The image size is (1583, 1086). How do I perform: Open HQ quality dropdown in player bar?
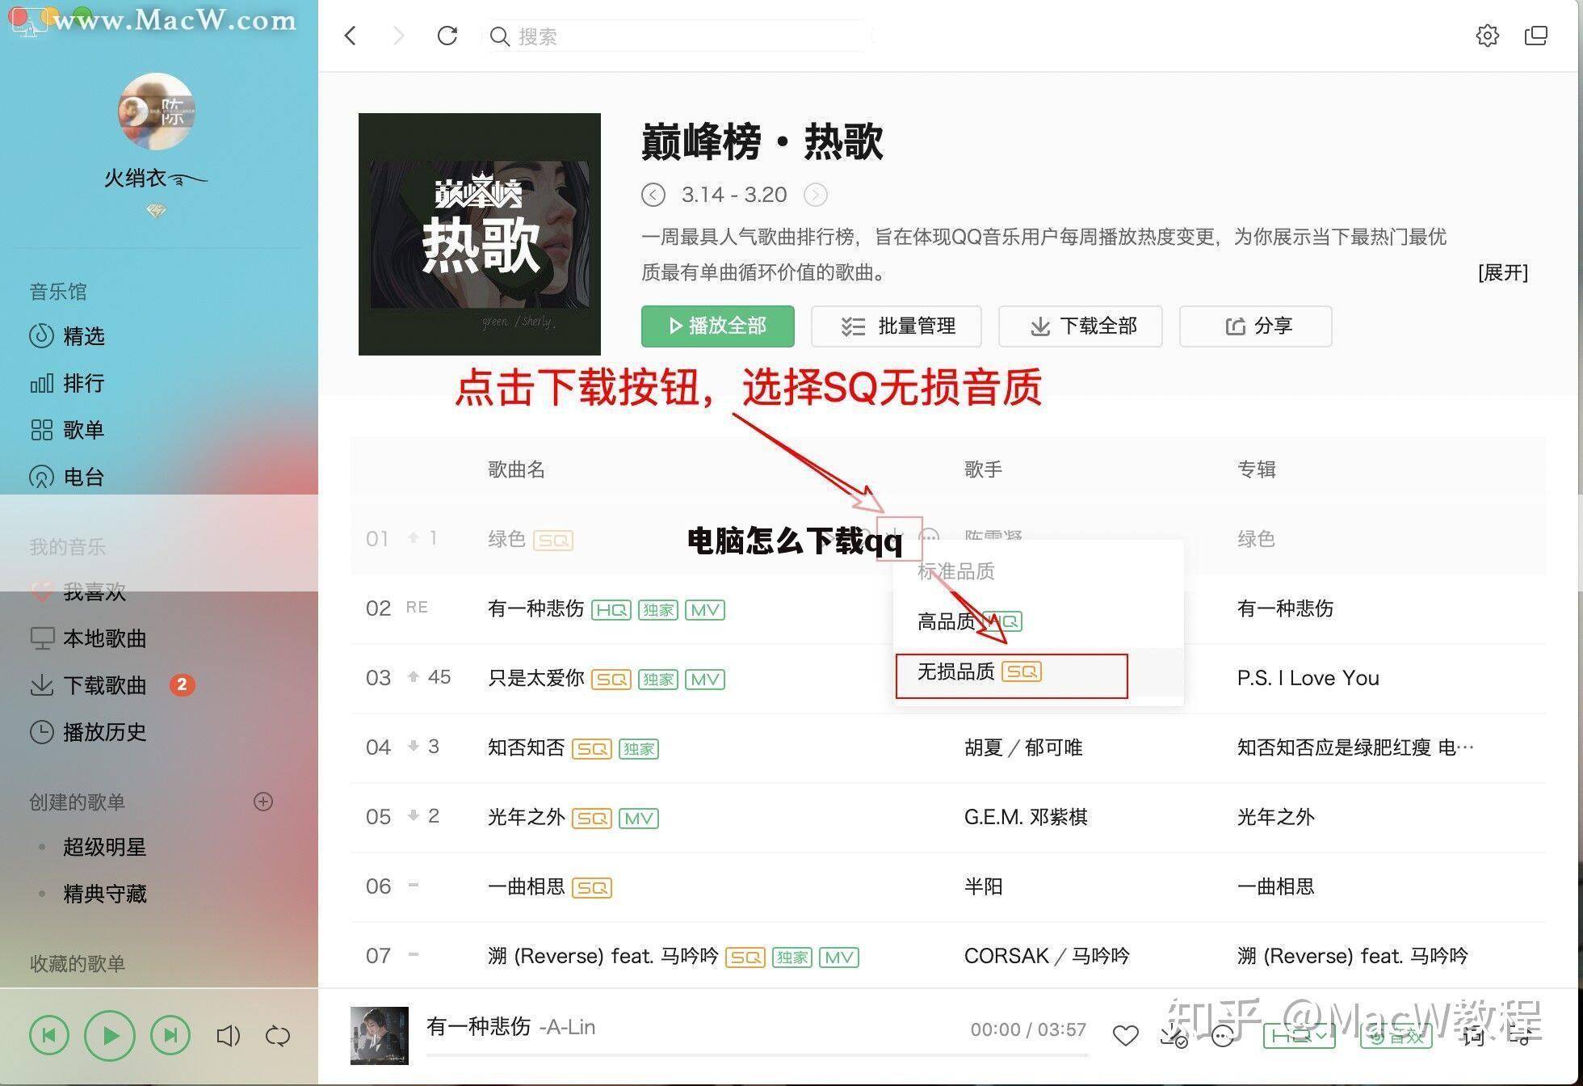click(x=1300, y=1035)
